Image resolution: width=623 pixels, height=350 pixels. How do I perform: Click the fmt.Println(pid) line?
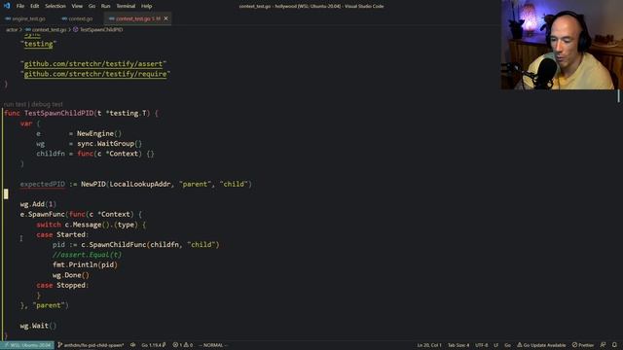click(85, 264)
